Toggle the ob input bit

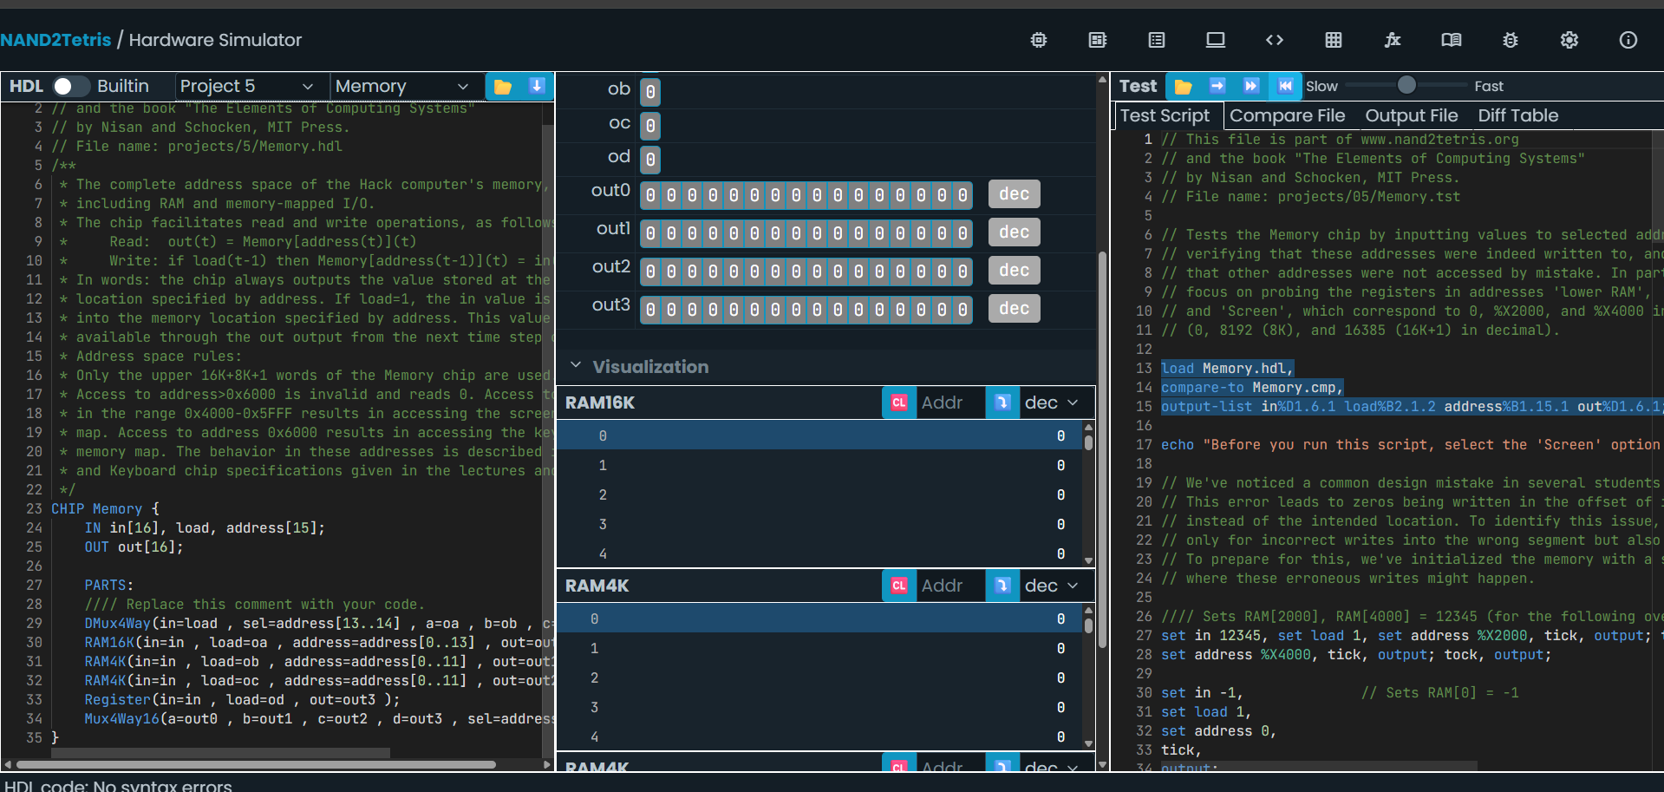pos(650,91)
